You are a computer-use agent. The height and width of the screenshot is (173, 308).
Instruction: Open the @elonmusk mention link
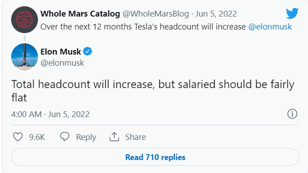click(x=270, y=27)
